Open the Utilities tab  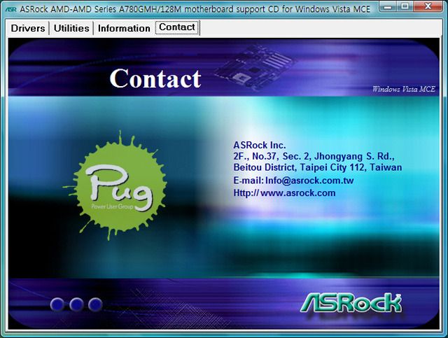coord(71,28)
